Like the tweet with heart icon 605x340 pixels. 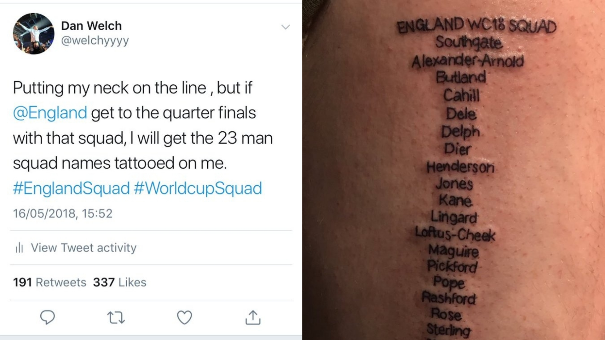(x=184, y=317)
